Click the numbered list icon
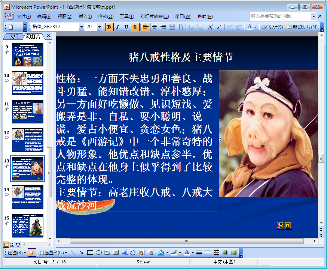 click(191, 27)
